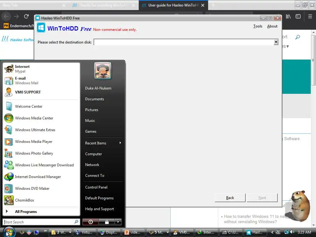Open WinToHDD Tools menu

258,26
